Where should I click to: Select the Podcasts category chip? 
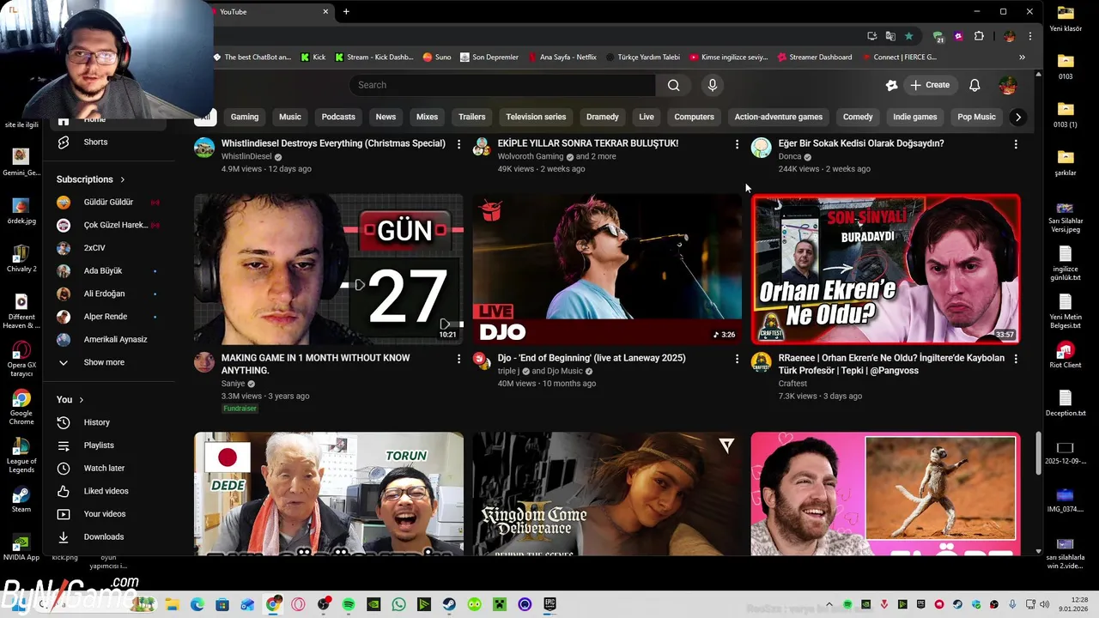click(338, 117)
